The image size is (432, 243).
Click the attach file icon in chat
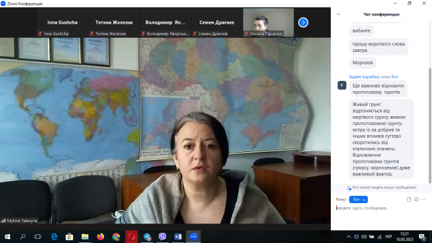(409, 199)
